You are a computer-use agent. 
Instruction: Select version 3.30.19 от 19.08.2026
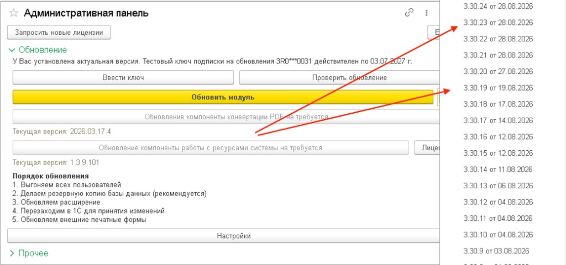[498, 88]
